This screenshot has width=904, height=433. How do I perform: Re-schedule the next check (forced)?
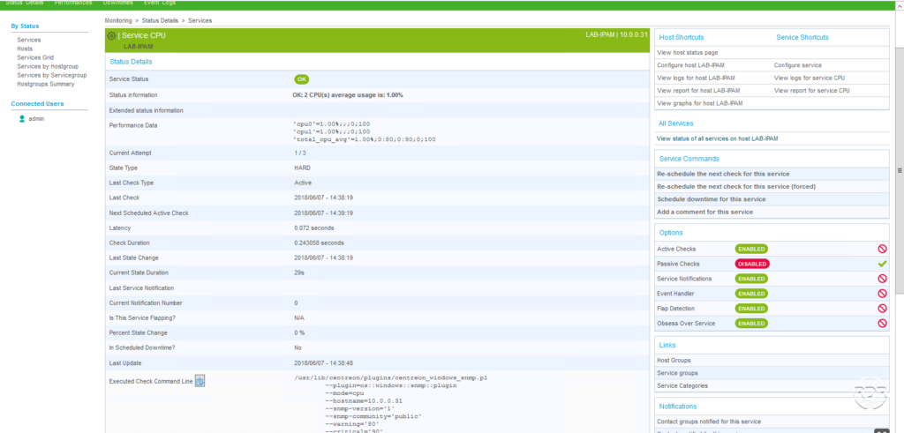click(x=736, y=186)
